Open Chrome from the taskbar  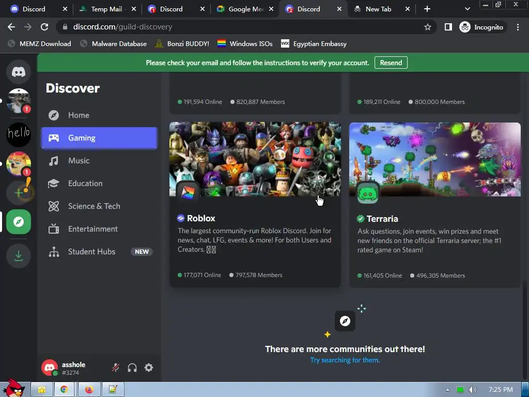pyautogui.click(x=64, y=390)
